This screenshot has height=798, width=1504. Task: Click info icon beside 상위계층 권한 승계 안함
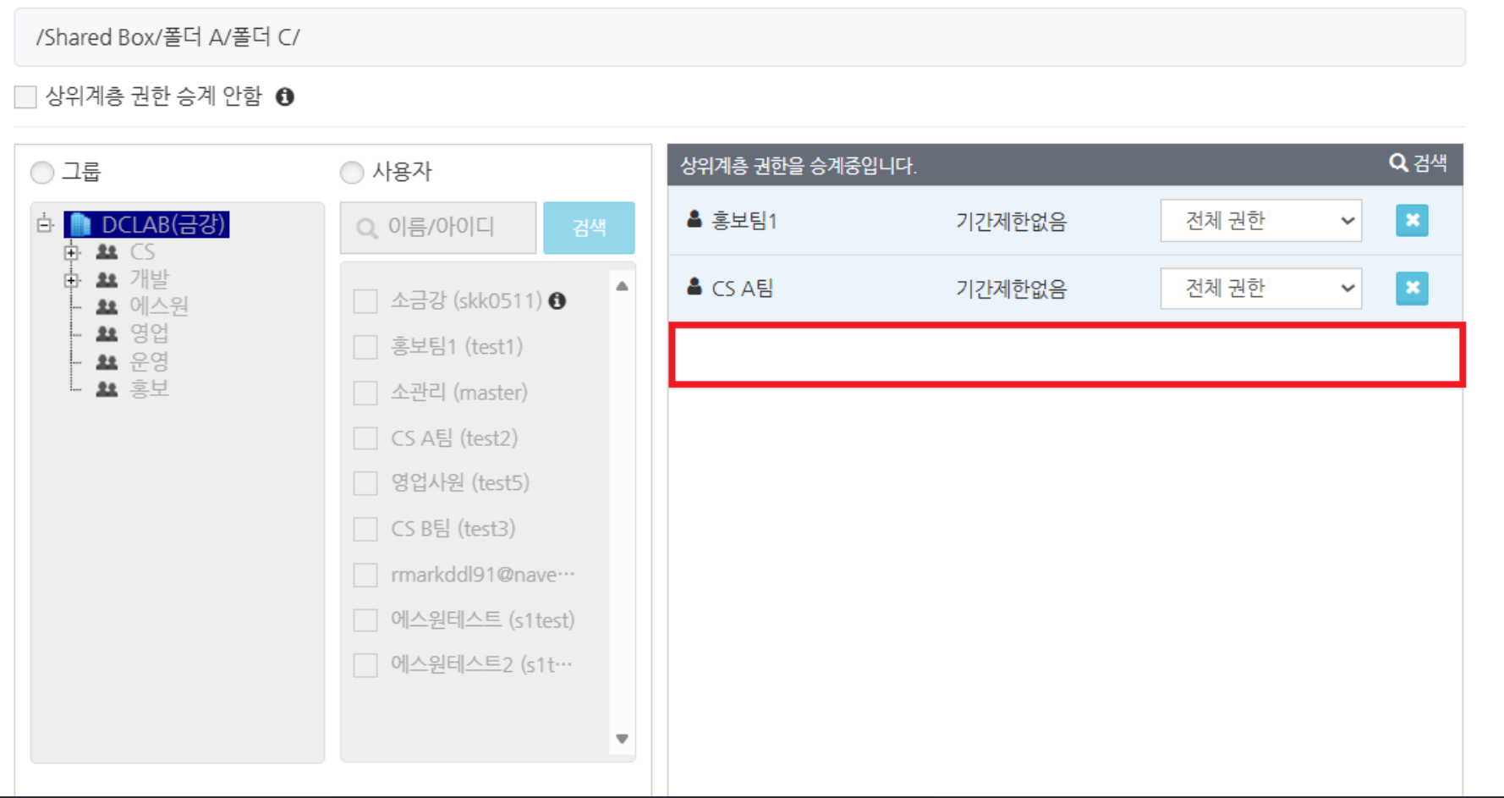(x=285, y=97)
